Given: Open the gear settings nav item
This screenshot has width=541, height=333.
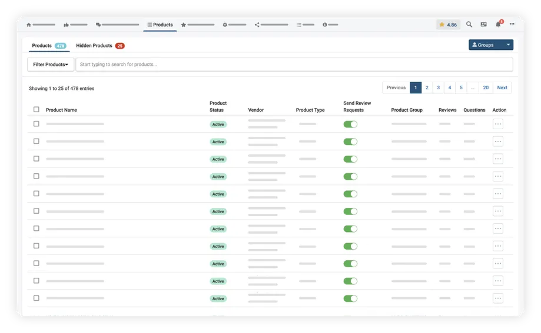Looking at the screenshot, I should [225, 25].
